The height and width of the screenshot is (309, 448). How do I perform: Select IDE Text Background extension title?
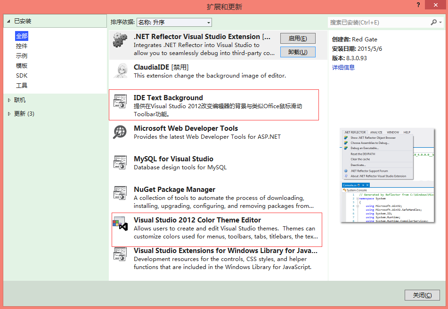168,98
